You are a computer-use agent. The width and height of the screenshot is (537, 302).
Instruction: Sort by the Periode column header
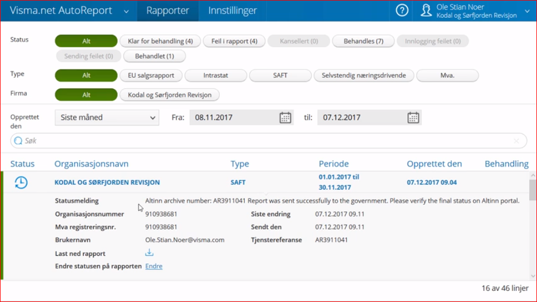(x=333, y=164)
